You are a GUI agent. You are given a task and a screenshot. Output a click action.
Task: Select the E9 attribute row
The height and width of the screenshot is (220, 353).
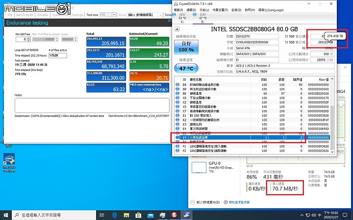point(252,137)
